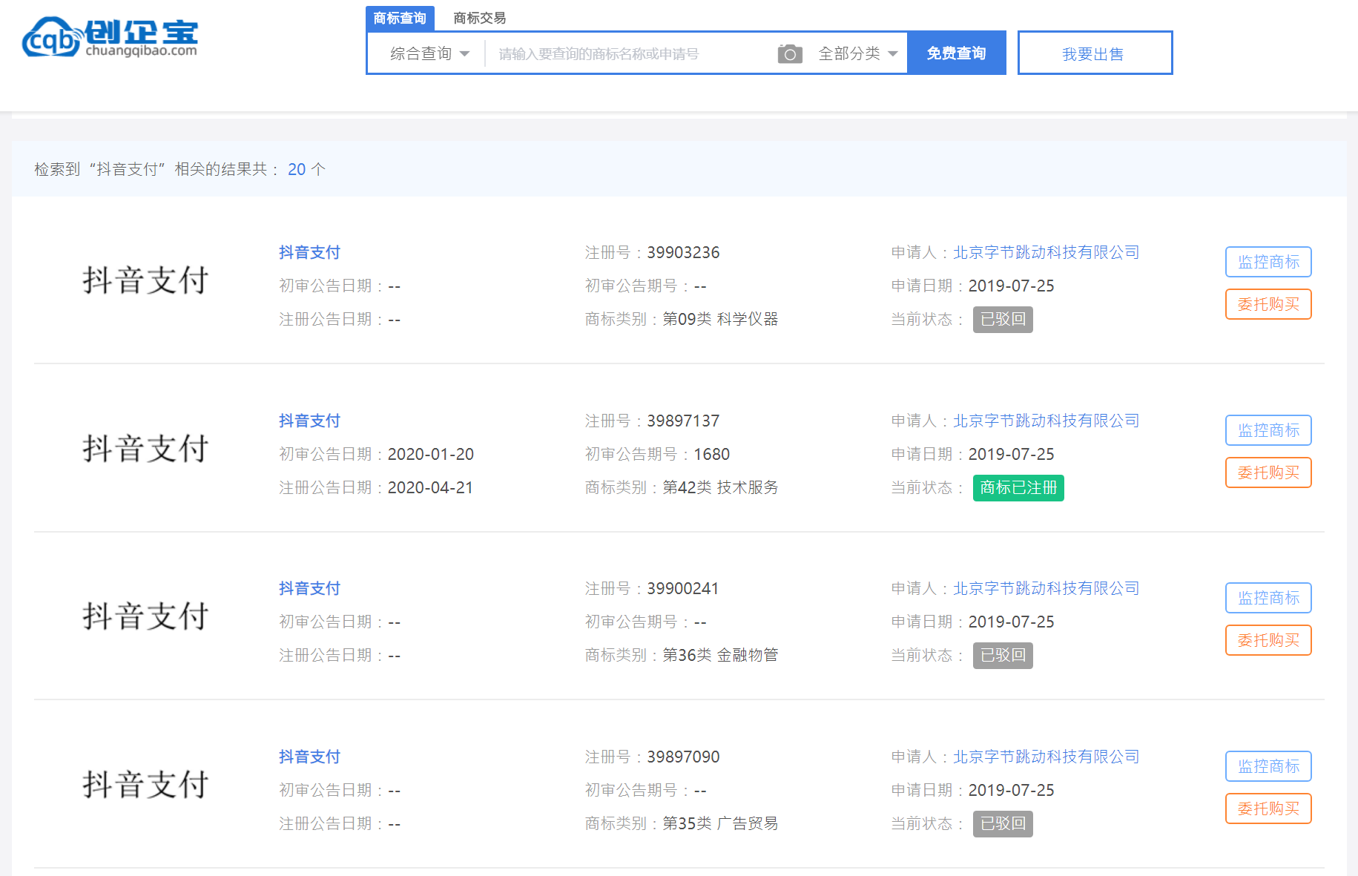
Task: Click trademark image for 第35类 广告贸易 row
Action: tap(145, 785)
